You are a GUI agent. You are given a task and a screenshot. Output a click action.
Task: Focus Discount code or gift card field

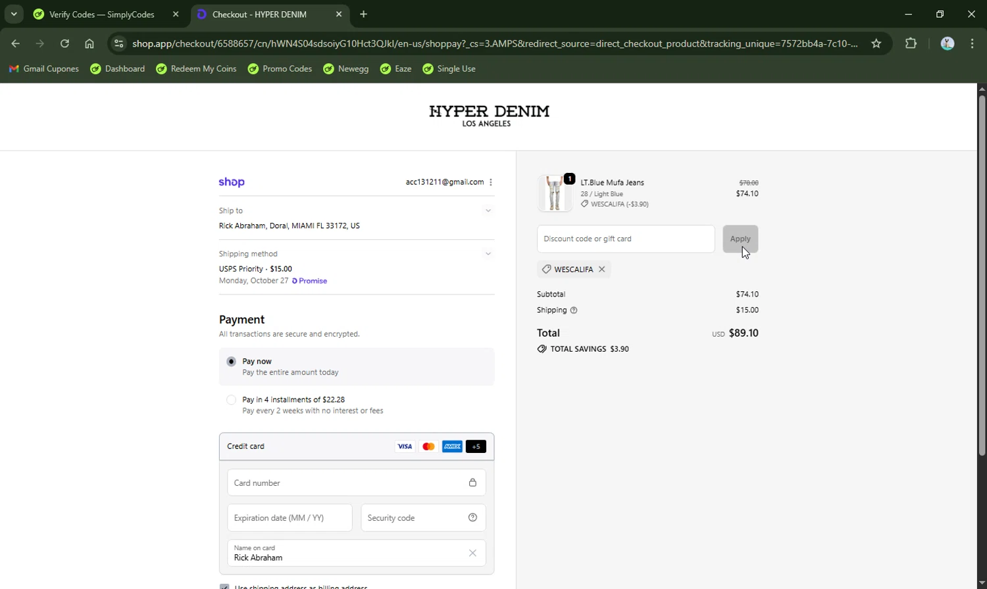coord(626,239)
